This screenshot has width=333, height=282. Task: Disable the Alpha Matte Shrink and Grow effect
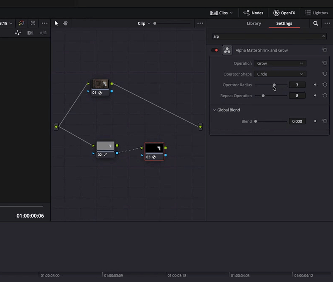point(215,50)
